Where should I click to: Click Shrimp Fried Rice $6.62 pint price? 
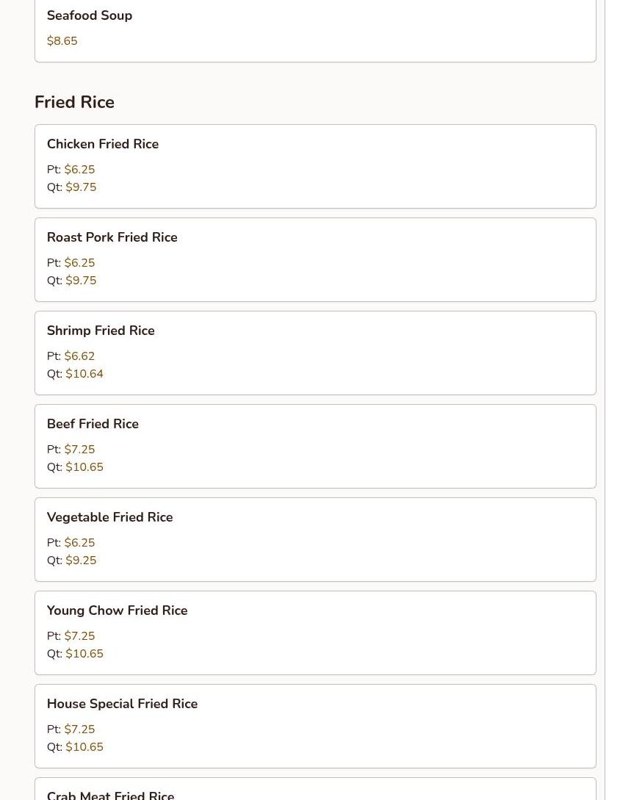(x=79, y=356)
